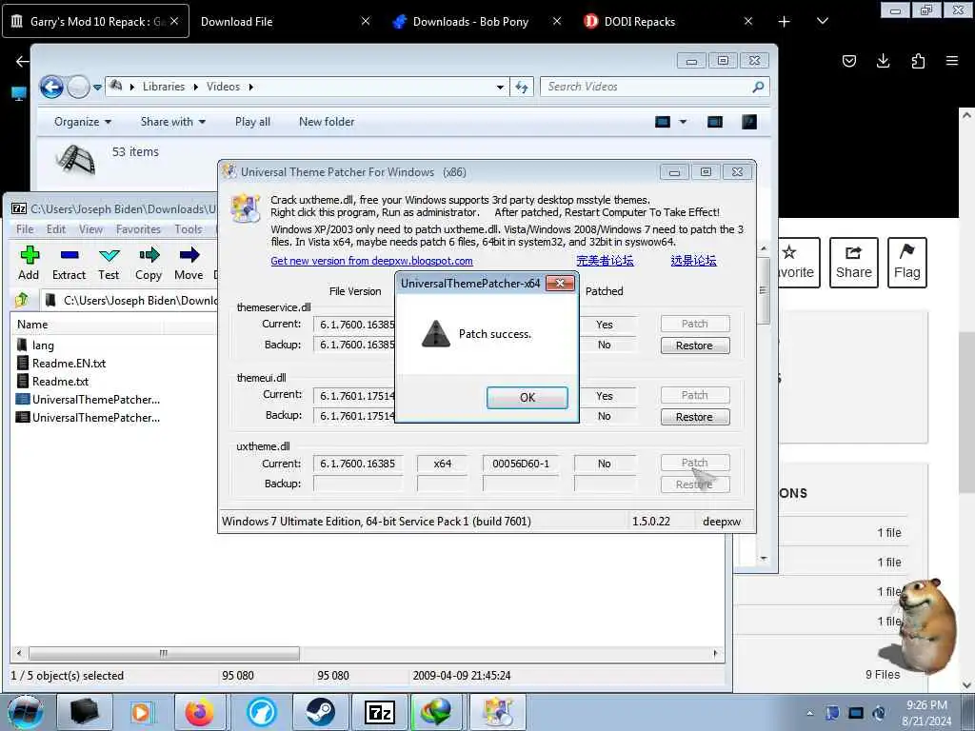This screenshot has width=975, height=731.
Task: Click change view icon in Explorer
Action: click(663, 122)
